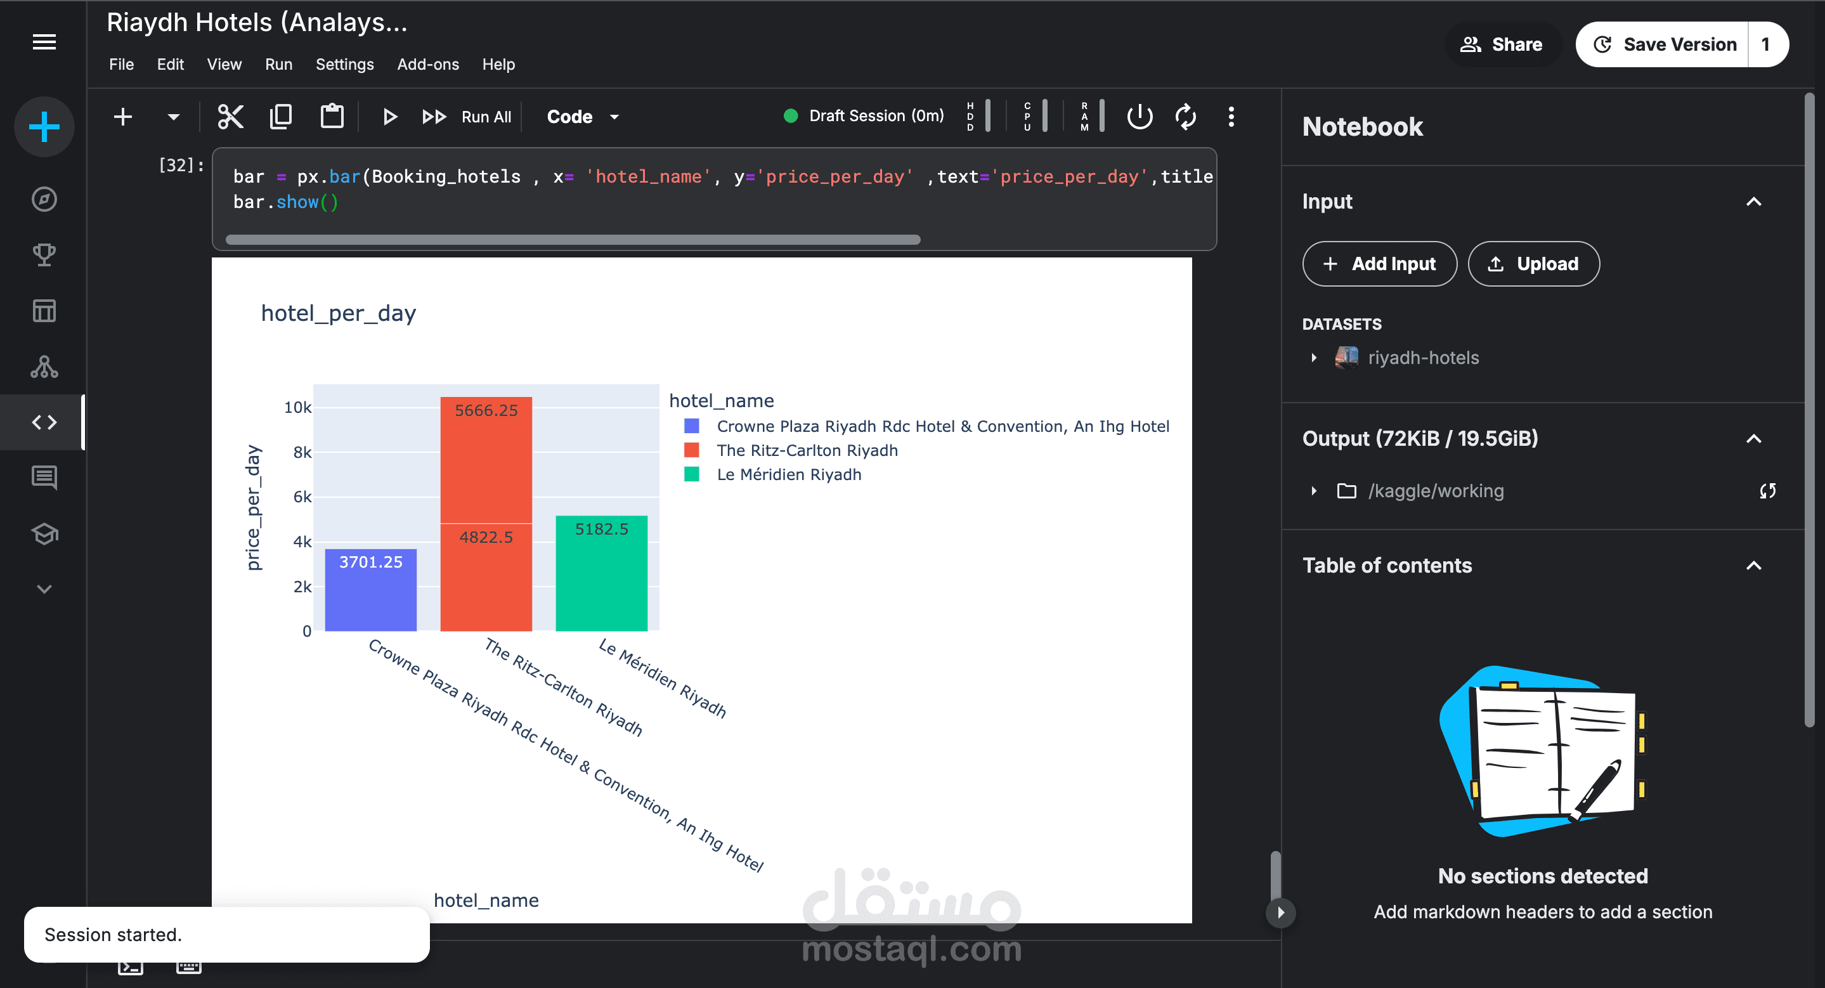Open the Settings menu
Viewport: 1825px width, 988px height.
[344, 65]
